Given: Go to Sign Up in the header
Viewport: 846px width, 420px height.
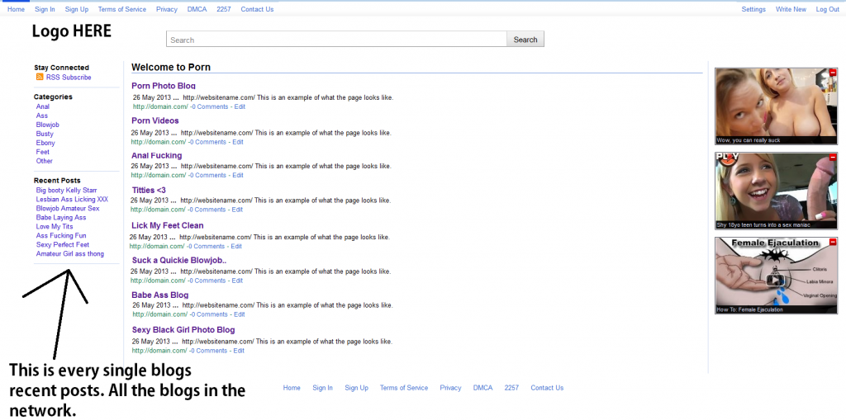Looking at the screenshot, I should click(x=77, y=9).
